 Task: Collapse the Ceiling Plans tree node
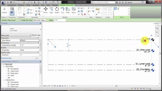click(x=4, y=80)
